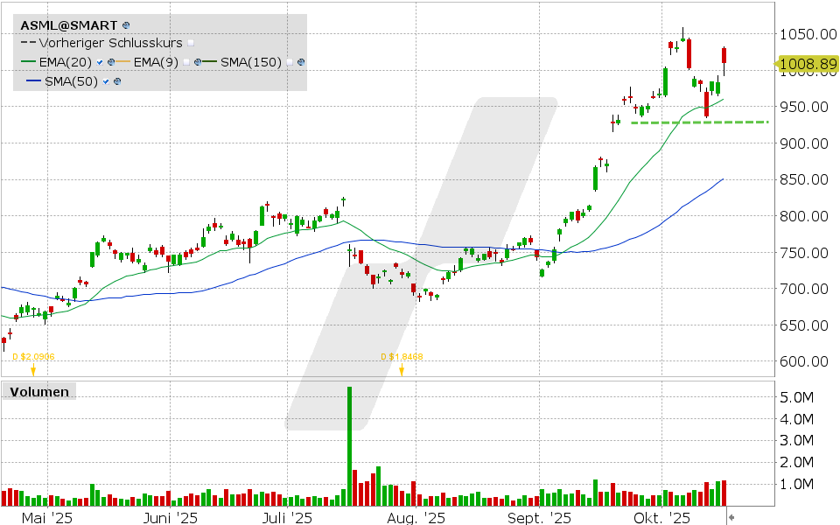The height and width of the screenshot is (525, 840).
Task: Click small arrow icon right of time axis
Action: (x=731, y=519)
